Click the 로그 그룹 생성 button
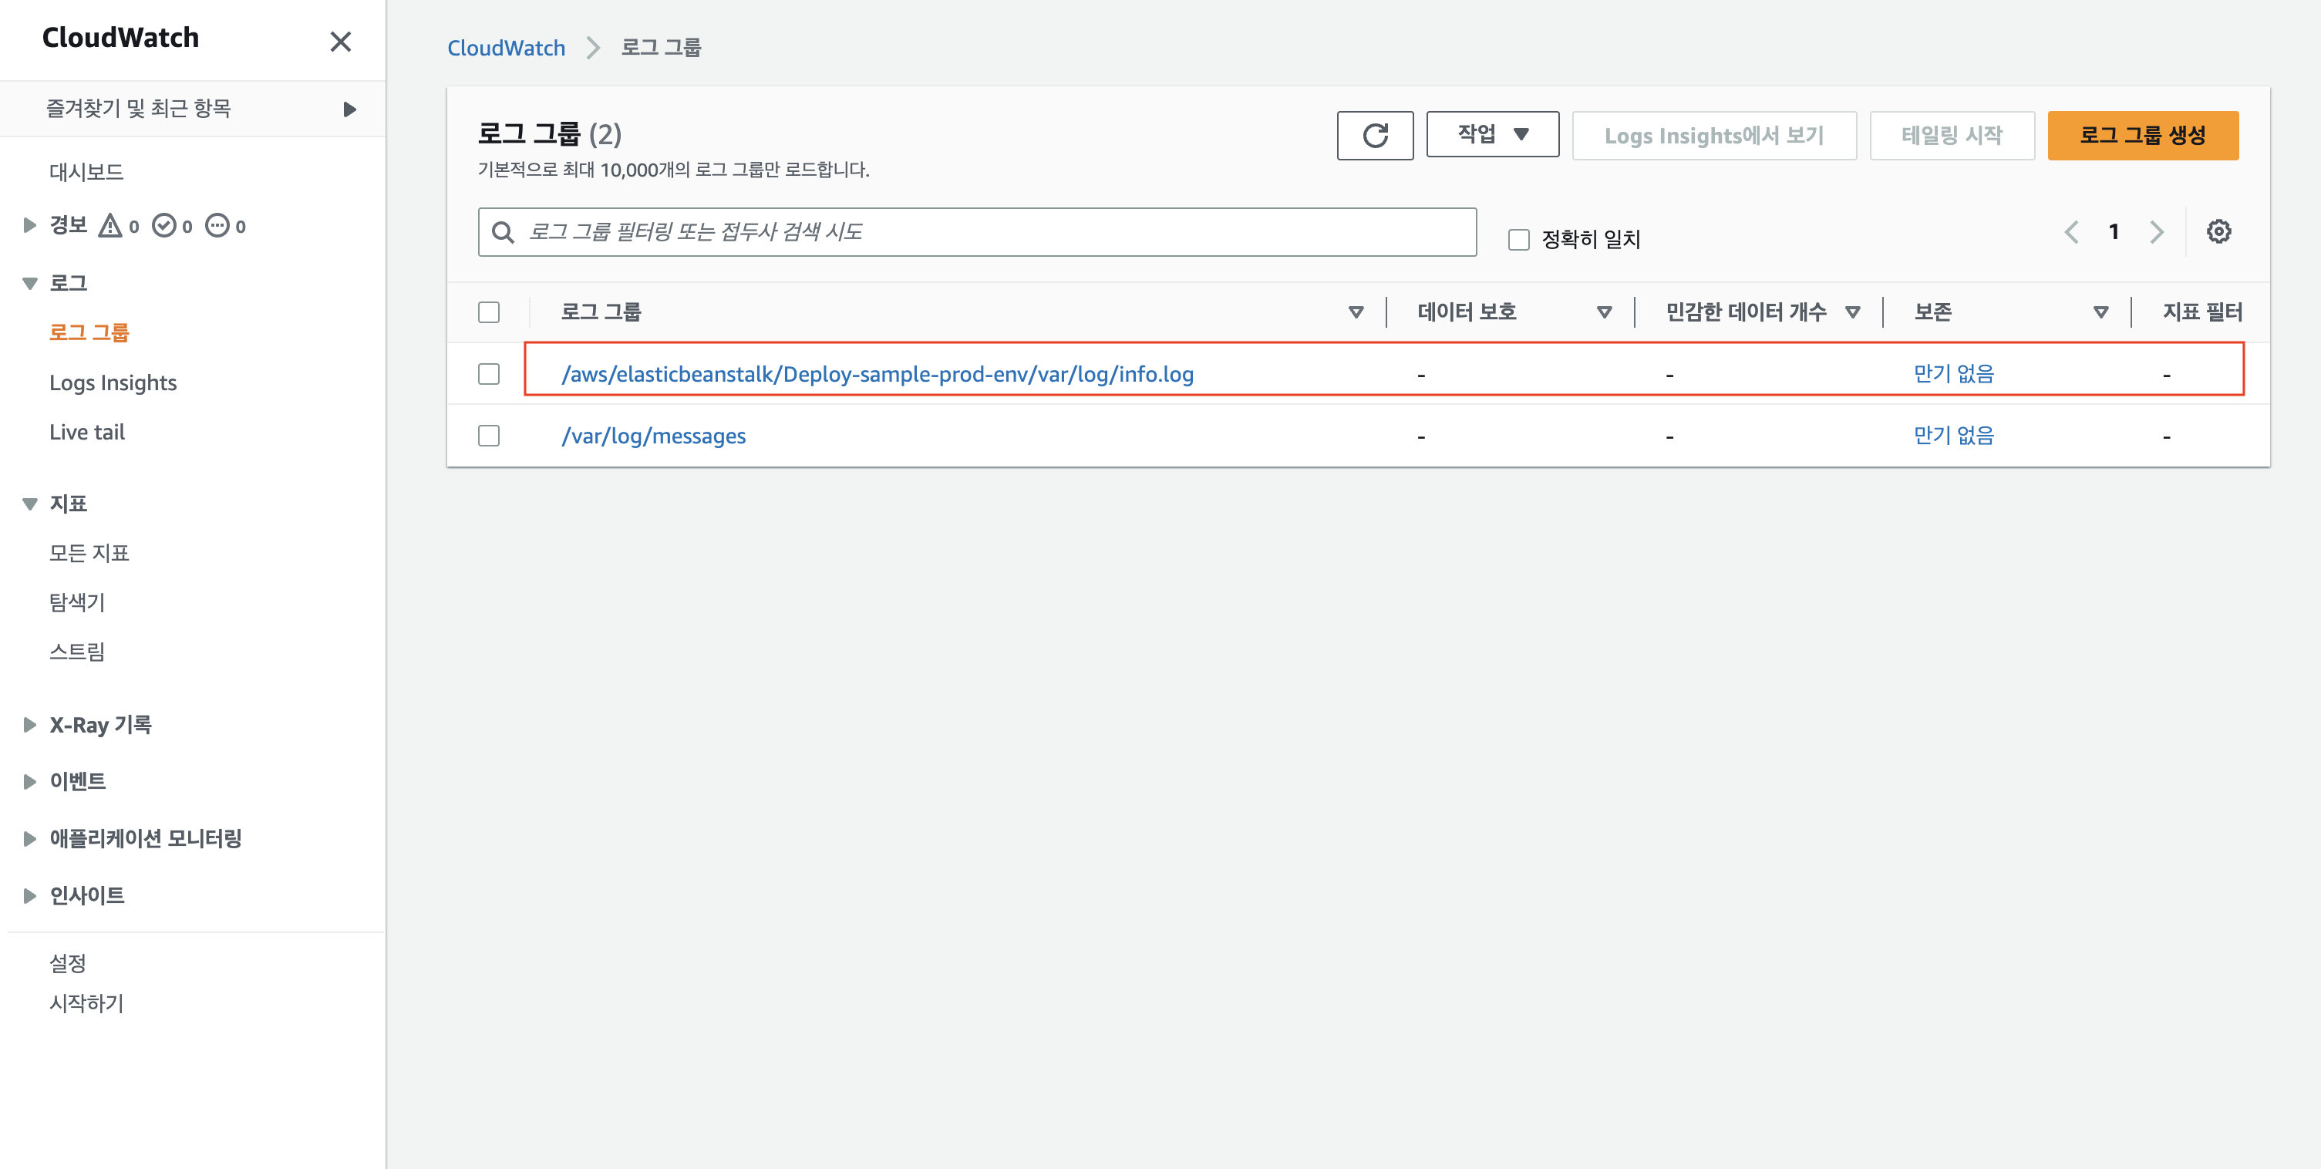This screenshot has width=2321, height=1169. [2143, 136]
